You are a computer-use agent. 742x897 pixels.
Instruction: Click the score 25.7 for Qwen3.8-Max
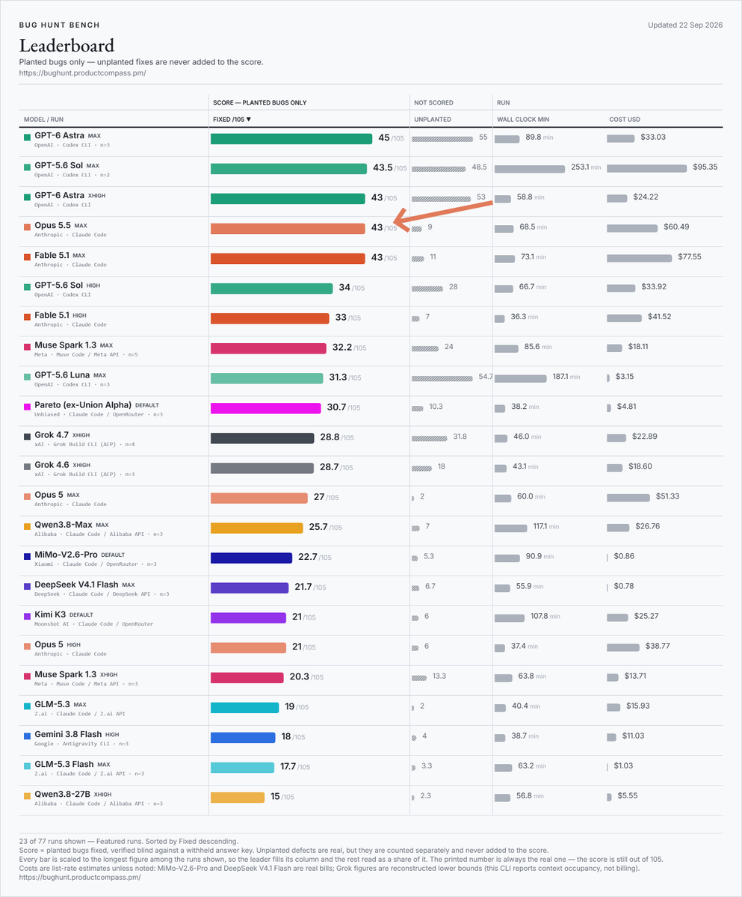pos(318,526)
